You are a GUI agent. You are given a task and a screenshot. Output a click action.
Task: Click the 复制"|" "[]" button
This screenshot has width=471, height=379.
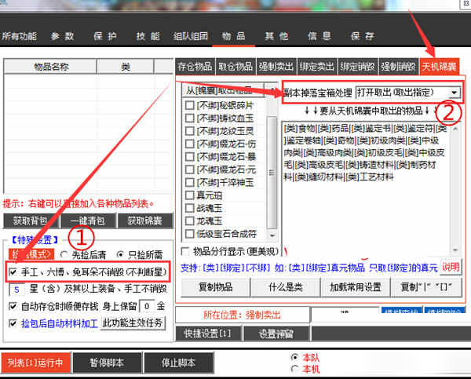pos(426,287)
